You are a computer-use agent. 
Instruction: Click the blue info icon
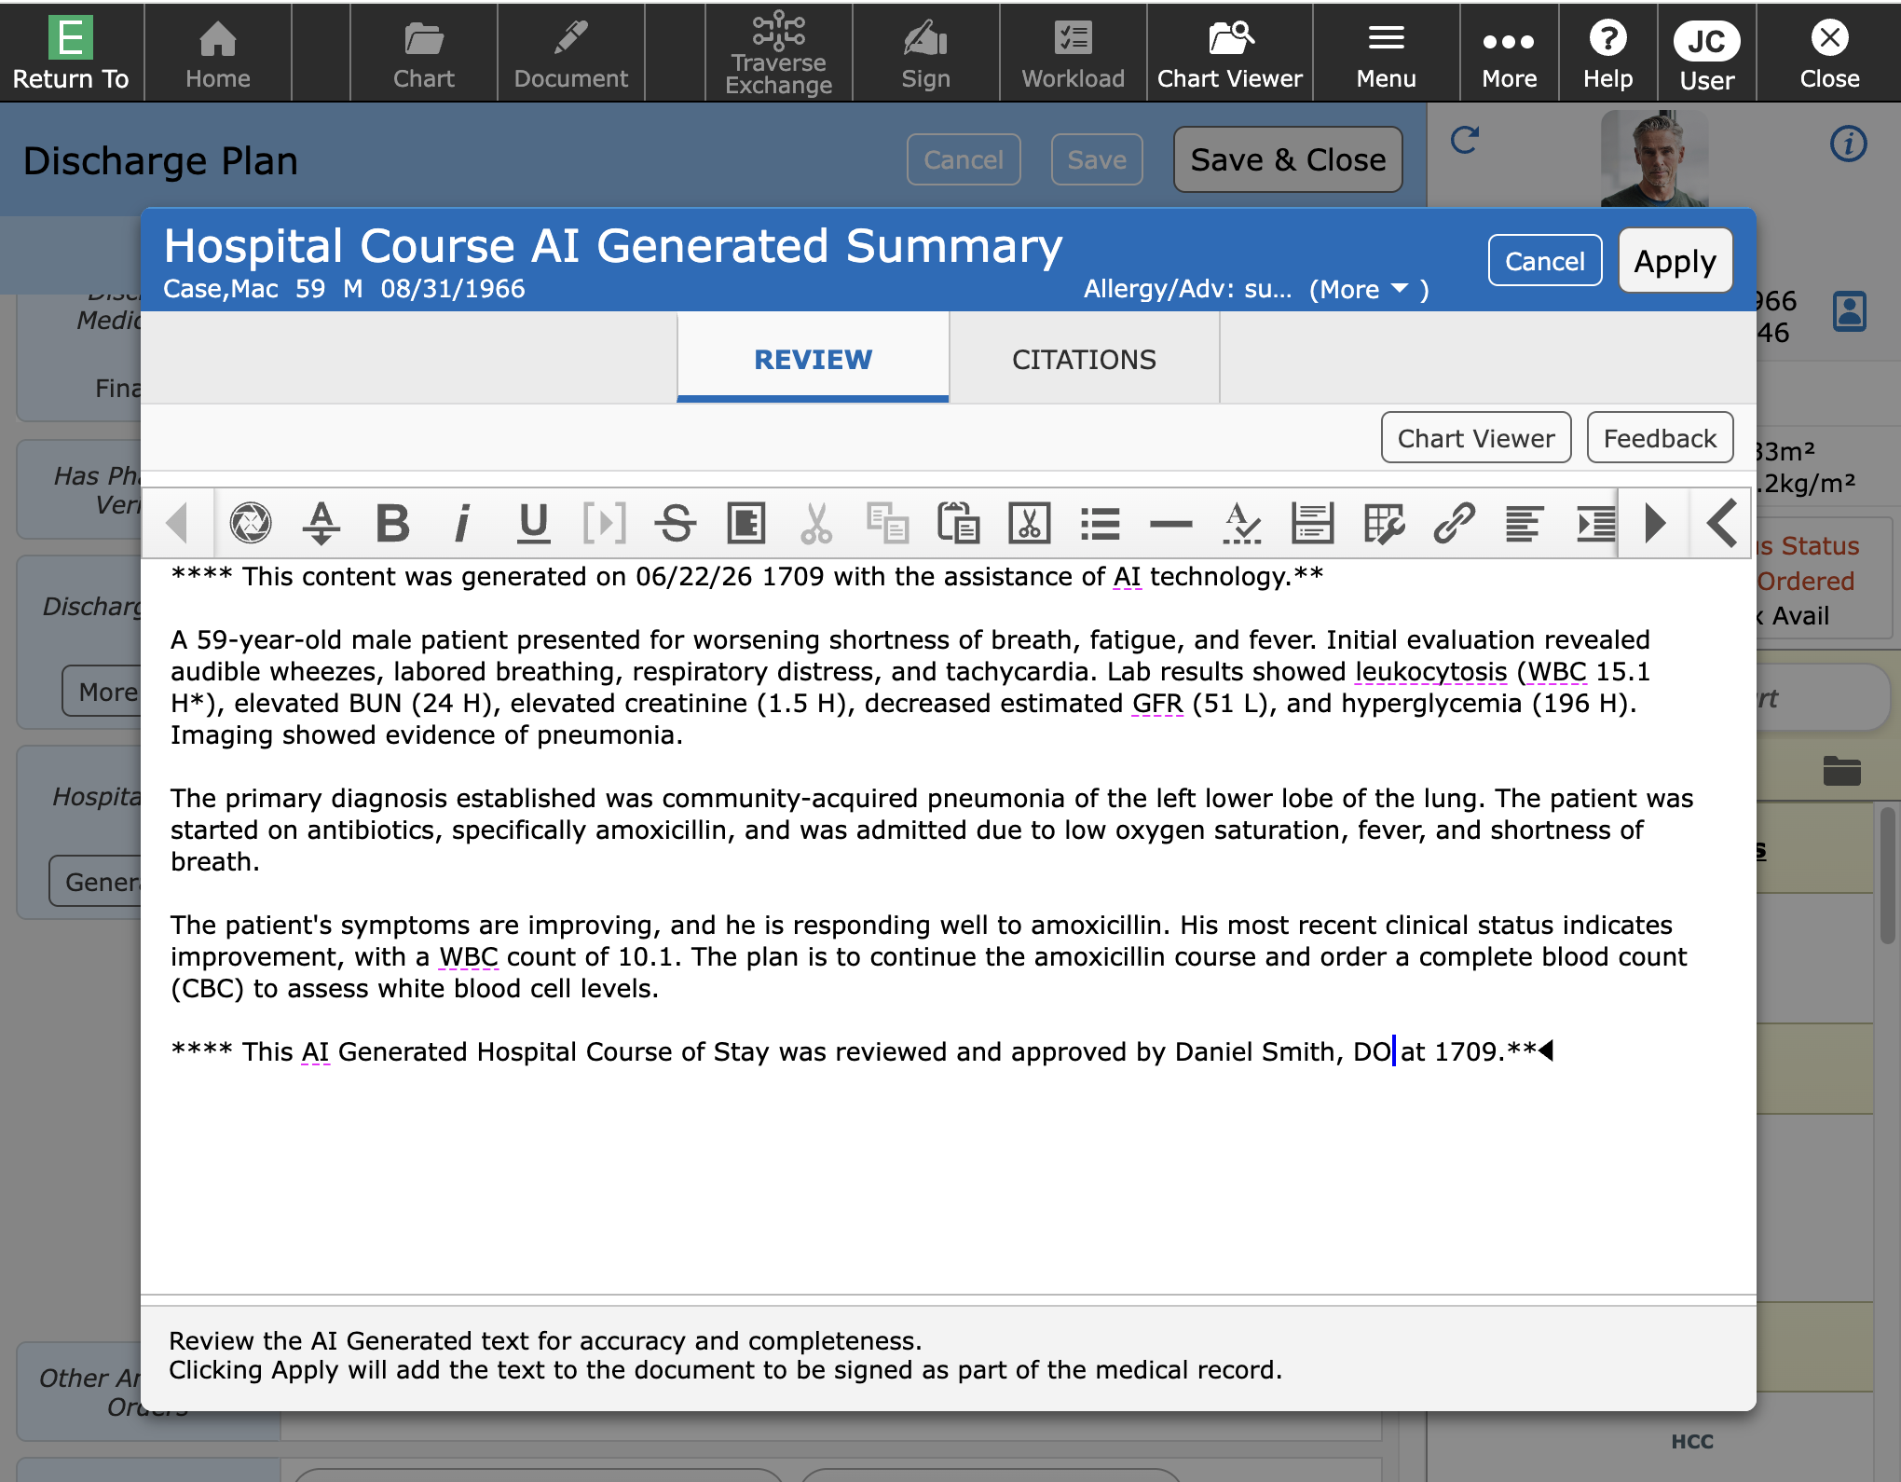[x=1848, y=144]
